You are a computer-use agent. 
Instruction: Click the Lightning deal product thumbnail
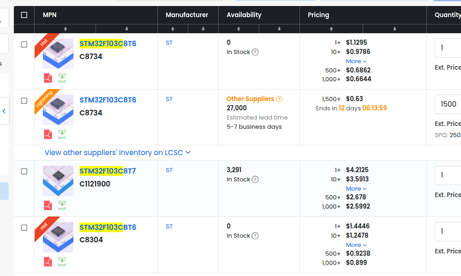tap(58, 110)
